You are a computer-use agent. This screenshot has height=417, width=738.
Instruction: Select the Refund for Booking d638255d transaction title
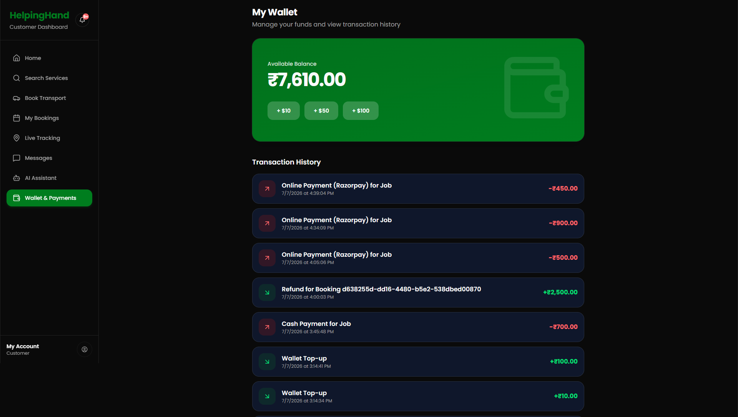click(381, 289)
